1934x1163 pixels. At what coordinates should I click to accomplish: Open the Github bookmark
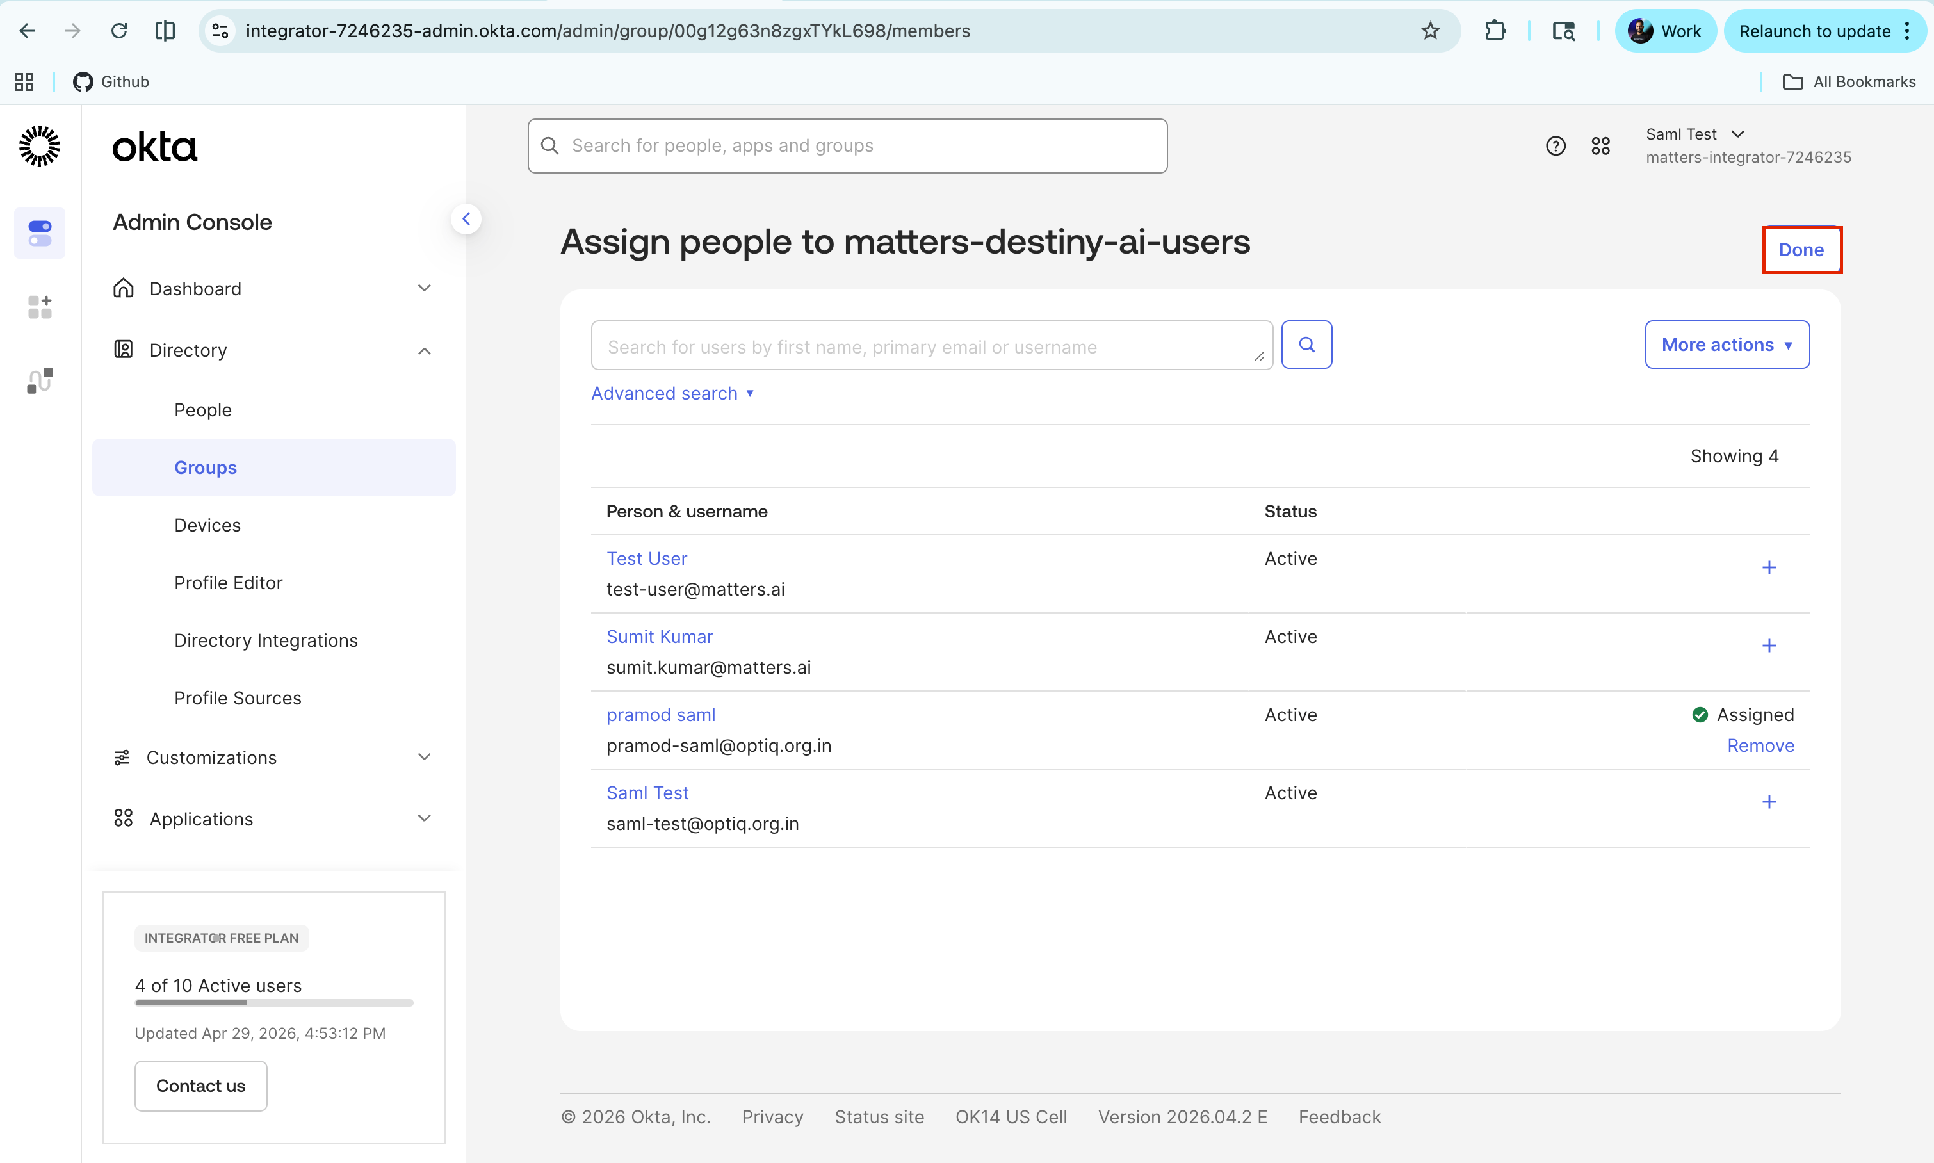[x=111, y=81]
